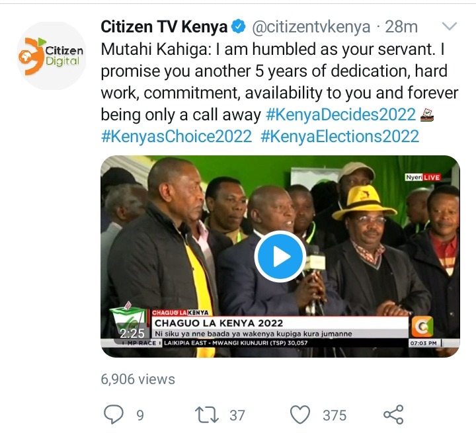Open Citizen Digital profile avatar
The width and height of the screenshot is (476, 433).
(51, 56)
